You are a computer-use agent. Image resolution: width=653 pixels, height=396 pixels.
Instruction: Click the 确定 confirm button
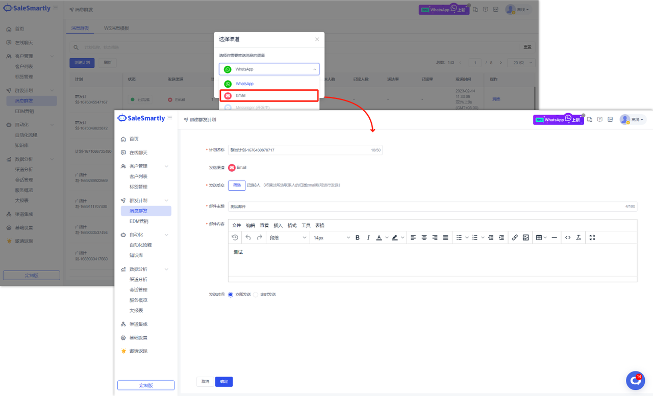pyautogui.click(x=224, y=381)
